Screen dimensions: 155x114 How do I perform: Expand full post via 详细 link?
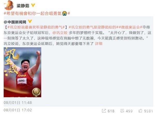pos(99,43)
